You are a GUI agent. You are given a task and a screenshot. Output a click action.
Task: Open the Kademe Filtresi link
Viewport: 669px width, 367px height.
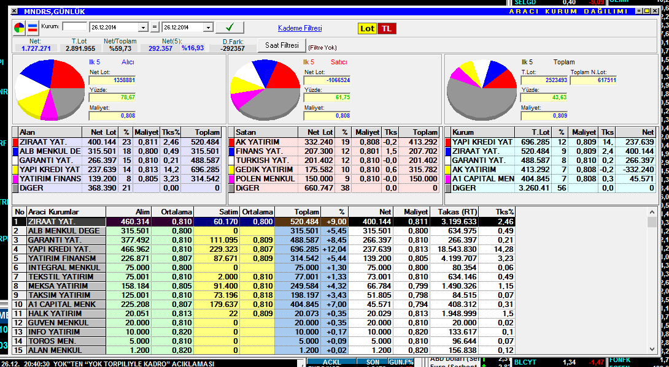(x=300, y=28)
